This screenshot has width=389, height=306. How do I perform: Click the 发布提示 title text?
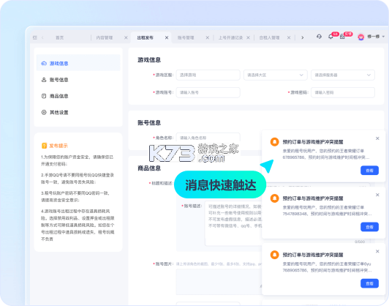58,146
